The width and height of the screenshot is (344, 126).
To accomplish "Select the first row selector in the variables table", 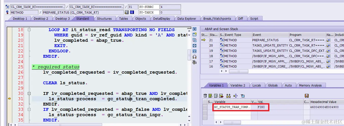I will (205, 107).
